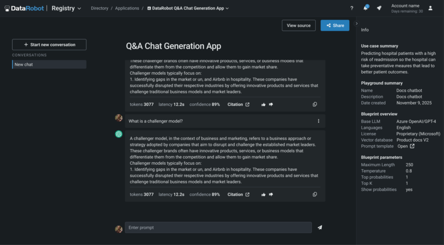Viewport: 444px width, 245px height.
Task: Click the help question mark icon
Action: point(352,8)
